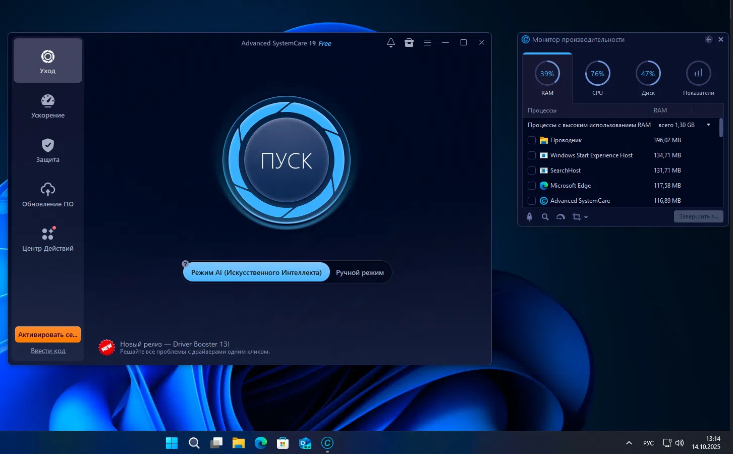Collapse the high RAM usage processes group

[x=708, y=125]
